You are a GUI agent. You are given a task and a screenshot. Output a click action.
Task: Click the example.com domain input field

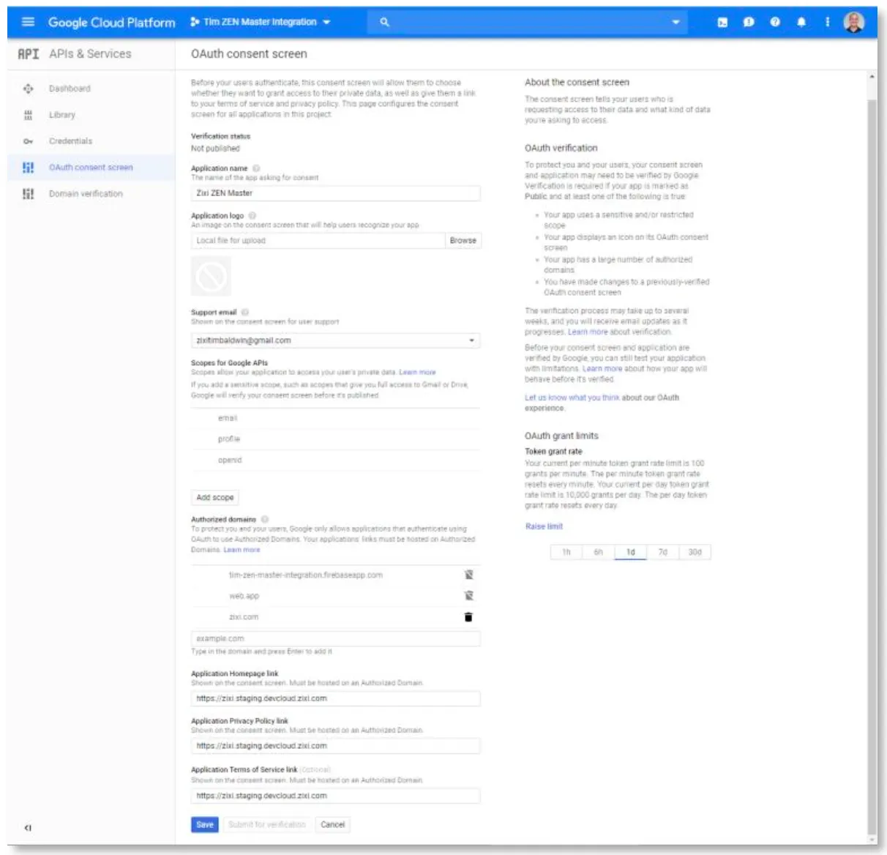[x=336, y=638]
